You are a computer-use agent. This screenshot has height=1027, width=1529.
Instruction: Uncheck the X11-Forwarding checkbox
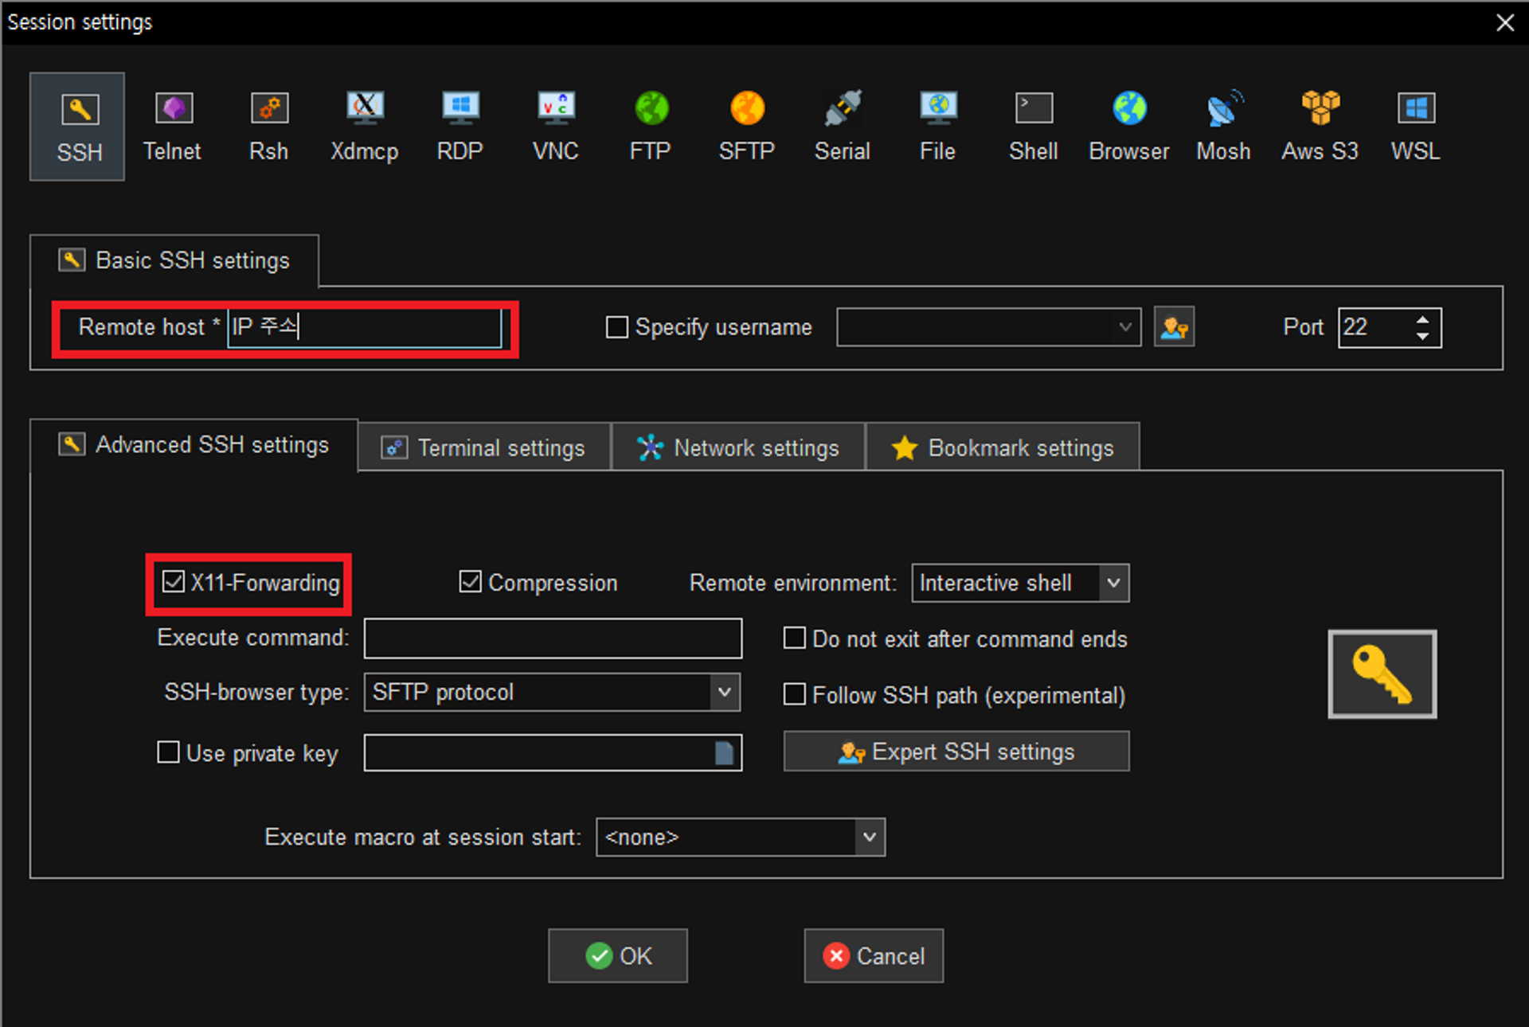174,582
